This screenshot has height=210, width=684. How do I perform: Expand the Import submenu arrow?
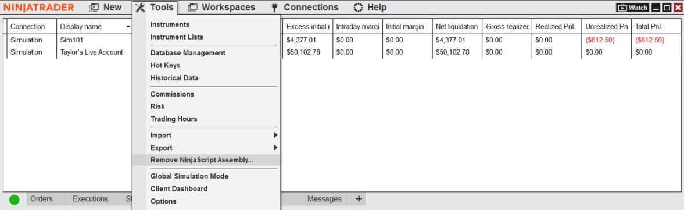(x=275, y=136)
